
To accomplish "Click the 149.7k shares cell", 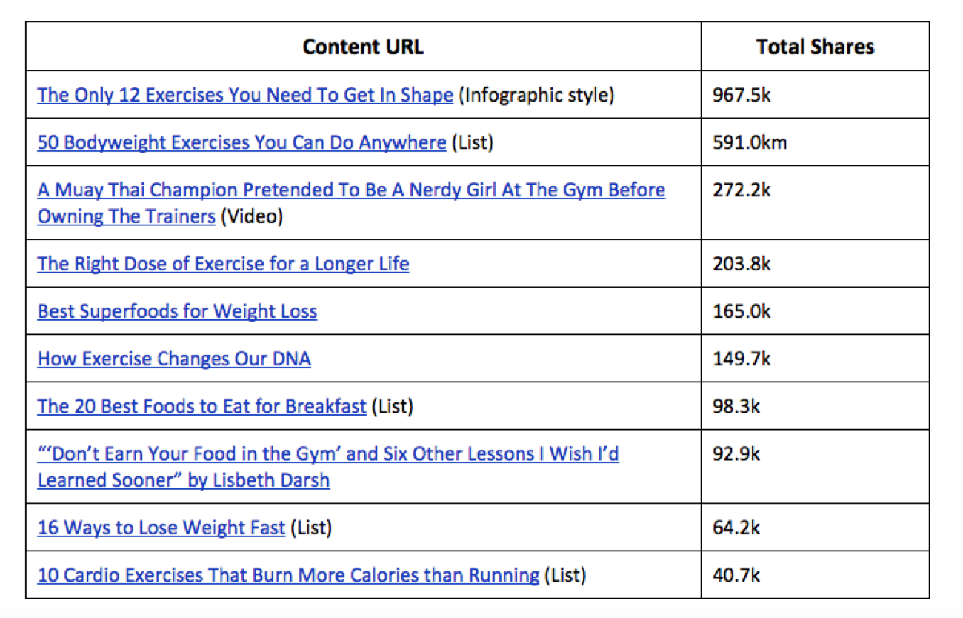I will (x=815, y=359).
